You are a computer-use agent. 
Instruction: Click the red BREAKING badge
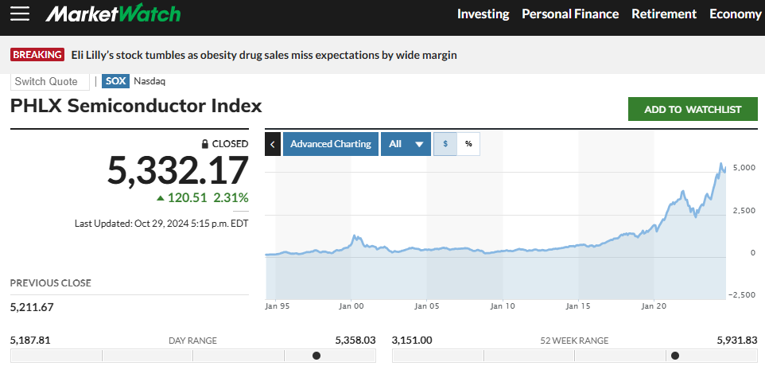[x=37, y=55]
